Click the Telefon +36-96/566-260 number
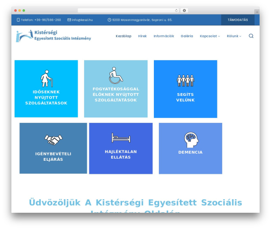Screen dimensions: 271x229 click(x=41, y=20)
